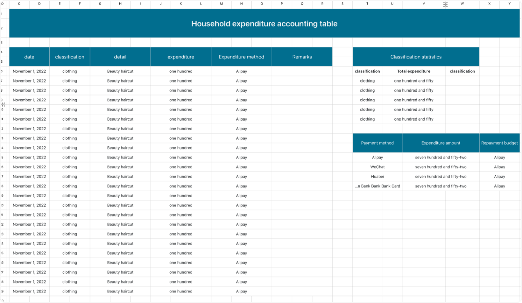Select 'seven hundred and fifty-two' in WeChat row
The width and height of the screenshot is (522, 303).
click(x=441, y=167)
